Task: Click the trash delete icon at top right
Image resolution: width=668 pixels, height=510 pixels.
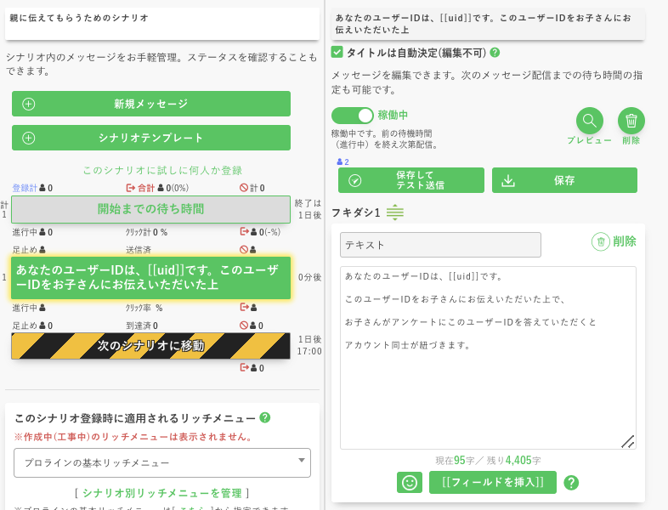Action: (631, 121)
